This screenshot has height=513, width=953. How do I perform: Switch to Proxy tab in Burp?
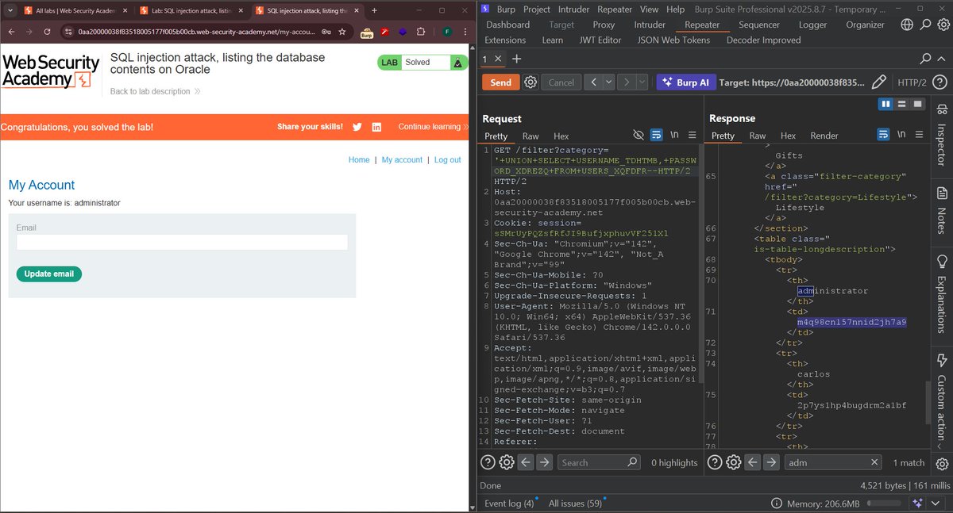click(604, 25)
